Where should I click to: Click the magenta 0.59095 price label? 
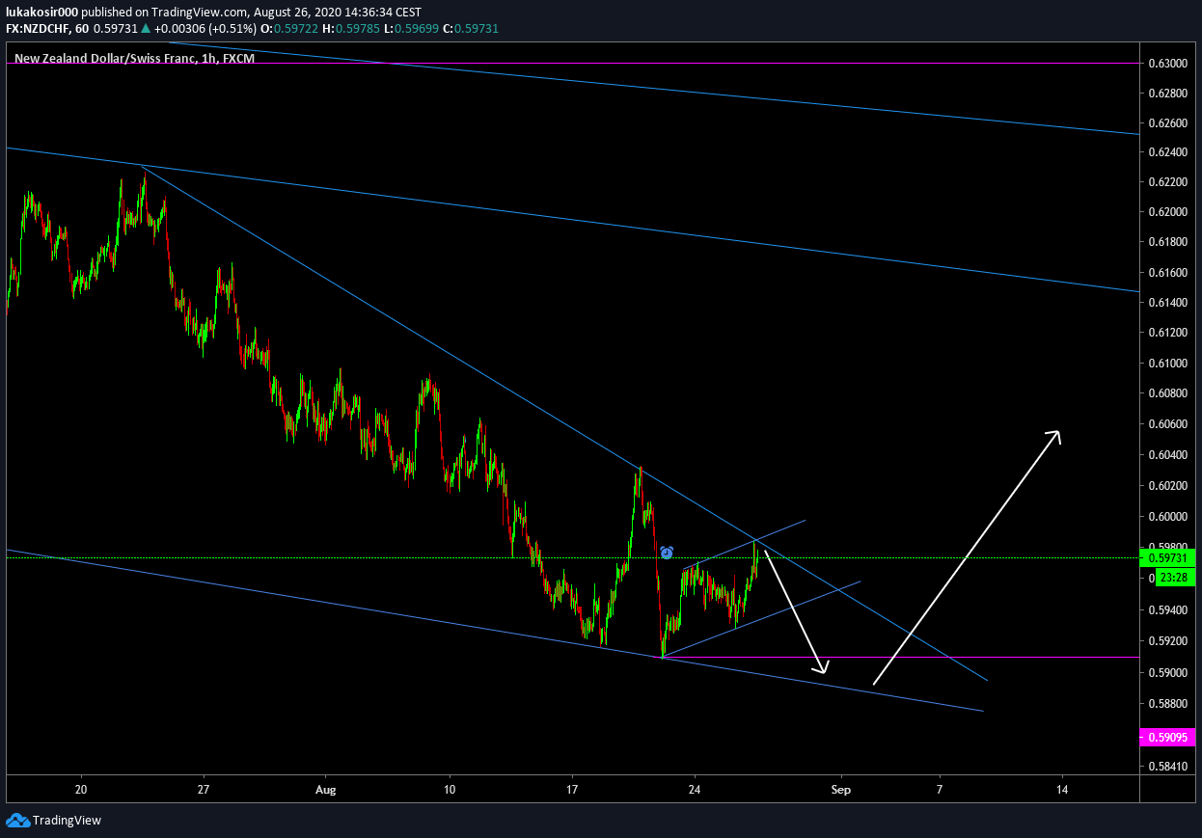(x=1168, y=738)
